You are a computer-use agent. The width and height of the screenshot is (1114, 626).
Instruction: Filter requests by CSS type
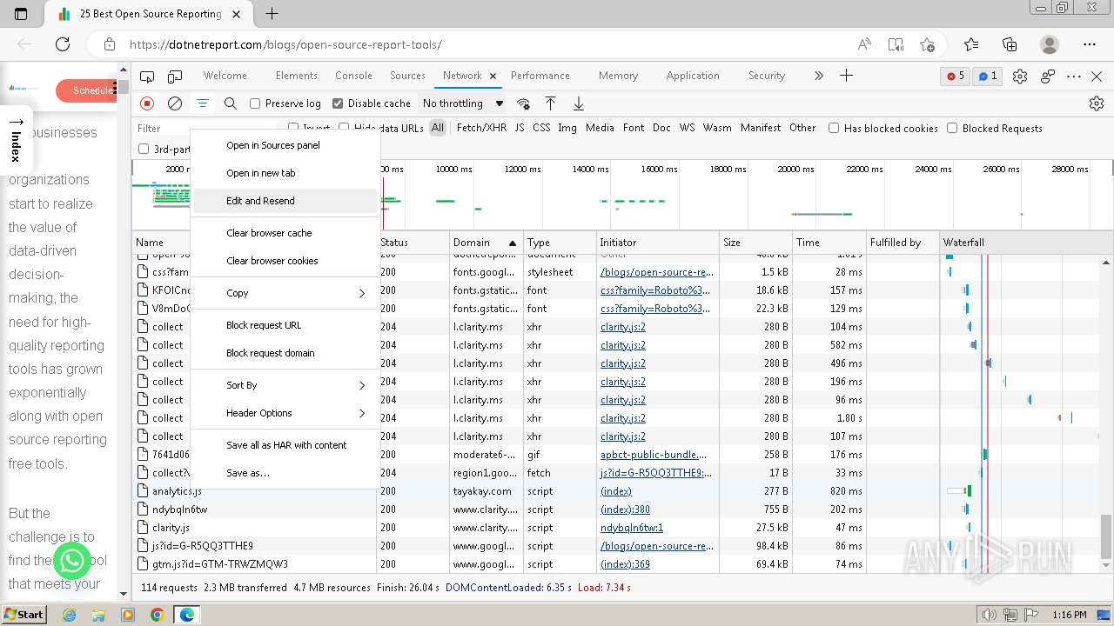point(541,128)
